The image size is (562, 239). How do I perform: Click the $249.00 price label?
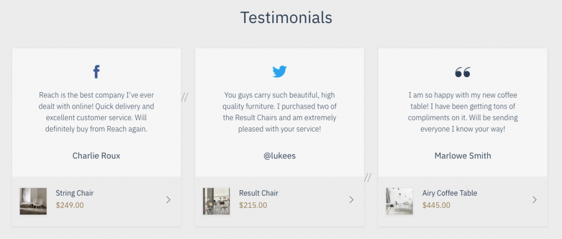pos(70,206)
